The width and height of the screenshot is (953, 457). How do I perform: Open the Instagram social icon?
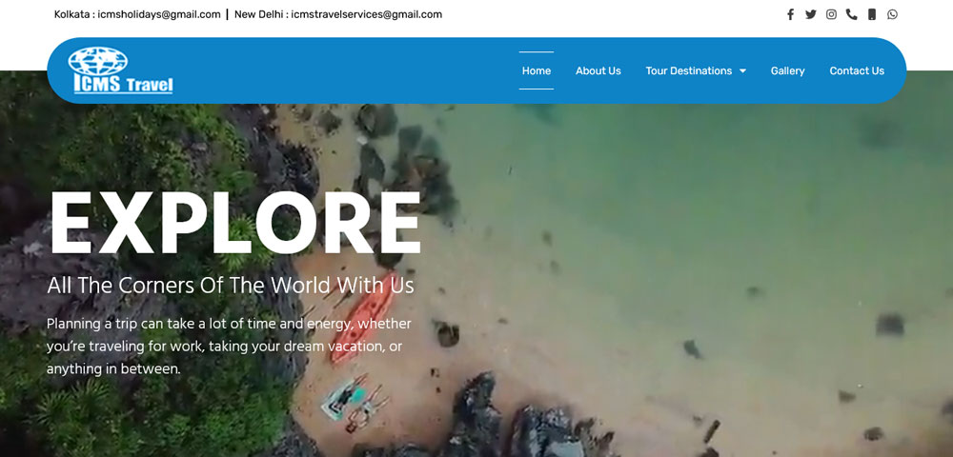[x=831, y=14]
